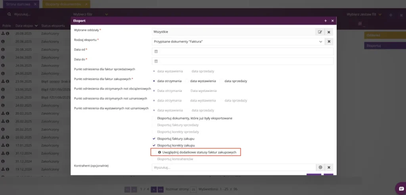The width and height of the screenshot is (406, 195).
Task: Select data sprzedaży for faktur zakupowych
Action: point(221,81)
